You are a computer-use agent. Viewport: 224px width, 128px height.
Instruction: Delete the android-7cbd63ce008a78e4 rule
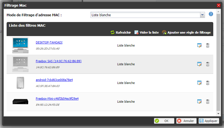tap(208, 83)
